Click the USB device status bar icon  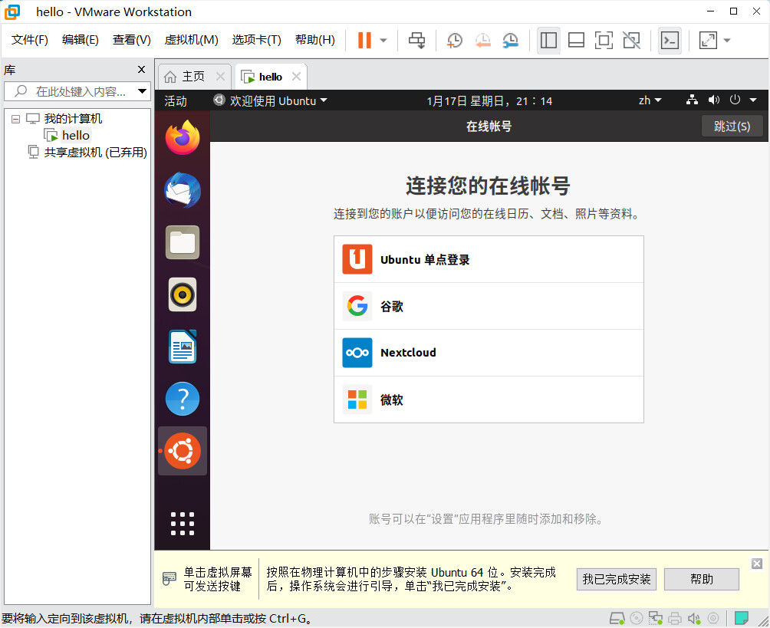point(713,618)
